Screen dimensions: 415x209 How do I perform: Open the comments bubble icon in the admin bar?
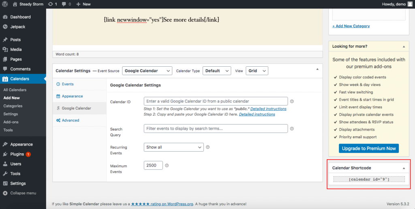64,4
